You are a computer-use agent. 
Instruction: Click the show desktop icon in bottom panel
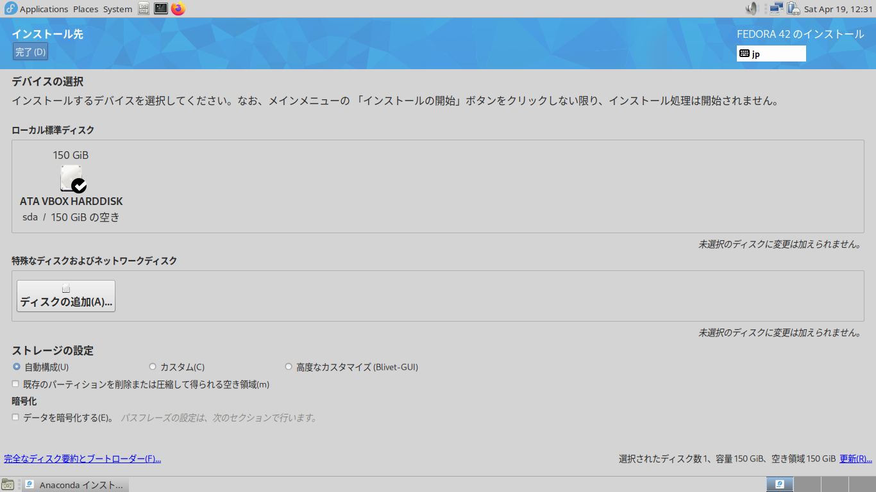point(8,484)
